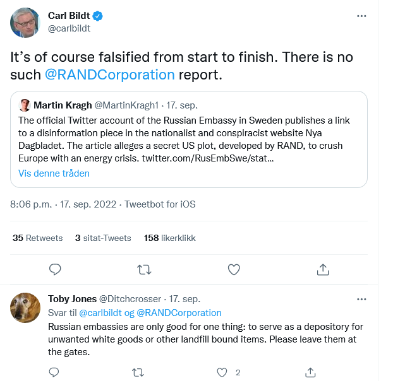View the 35 Retweets list

tap(38, 238)
